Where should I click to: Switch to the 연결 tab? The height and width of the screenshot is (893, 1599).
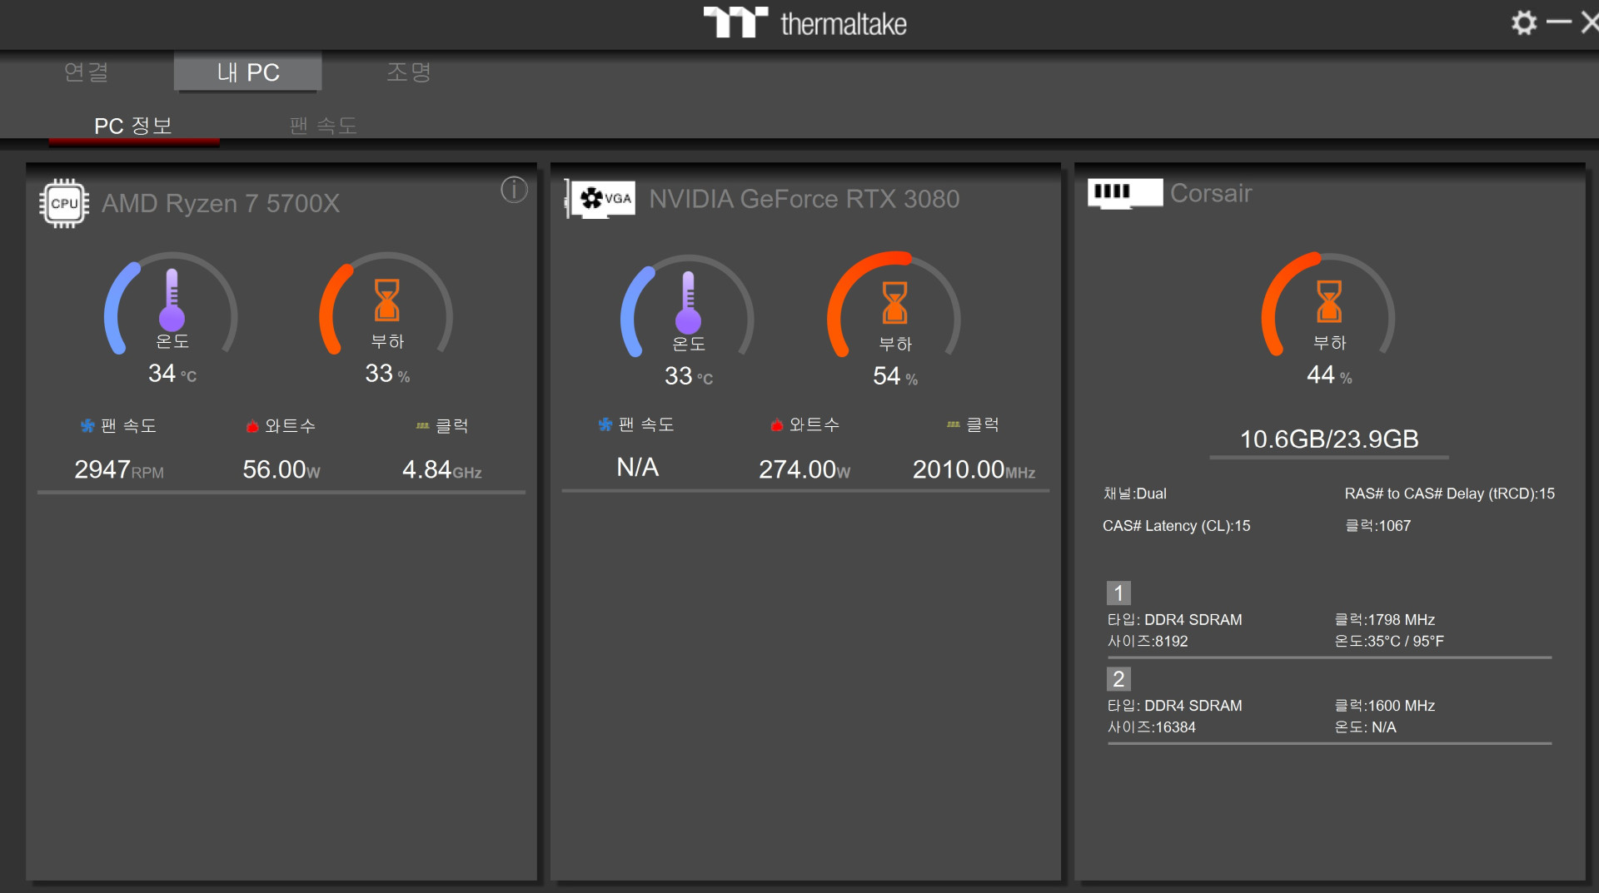87,72
